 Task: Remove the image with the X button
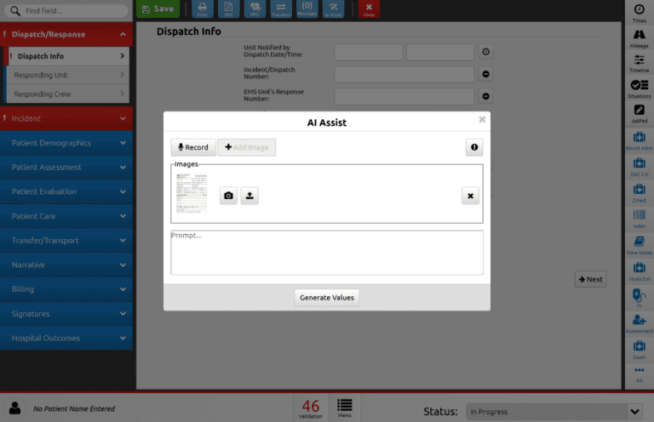point(470,196)
